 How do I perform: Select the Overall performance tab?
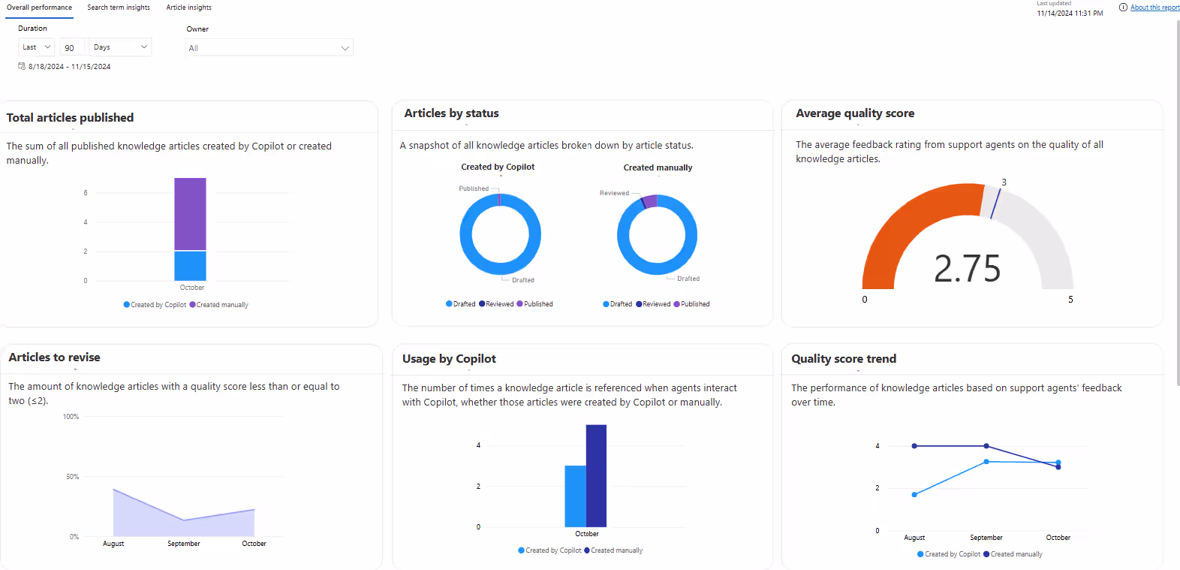39,8
